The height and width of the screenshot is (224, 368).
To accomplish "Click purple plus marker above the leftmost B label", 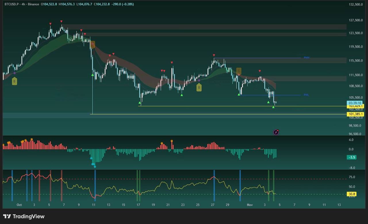I will click(x=14, y=73).
